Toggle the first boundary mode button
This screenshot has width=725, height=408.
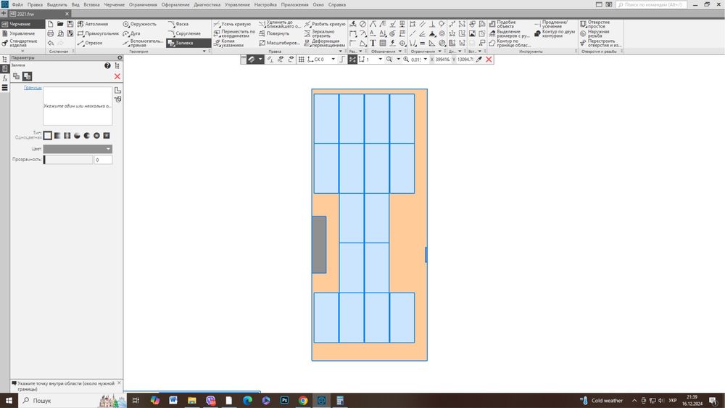coord(16,76)
